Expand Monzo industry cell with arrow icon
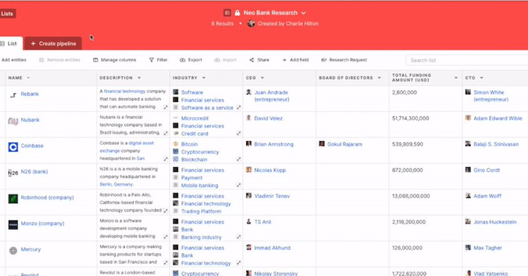Viewport: 528px width, 276px height. click(238, 236)
